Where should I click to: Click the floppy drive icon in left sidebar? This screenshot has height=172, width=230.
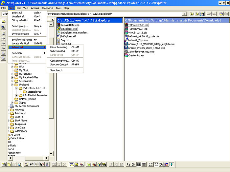tap(3, 33)
